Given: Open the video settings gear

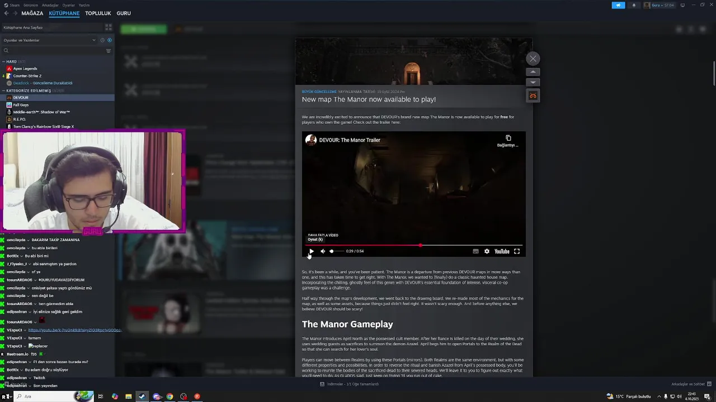Looking at the screenshot, I should (x=487, y=251).
